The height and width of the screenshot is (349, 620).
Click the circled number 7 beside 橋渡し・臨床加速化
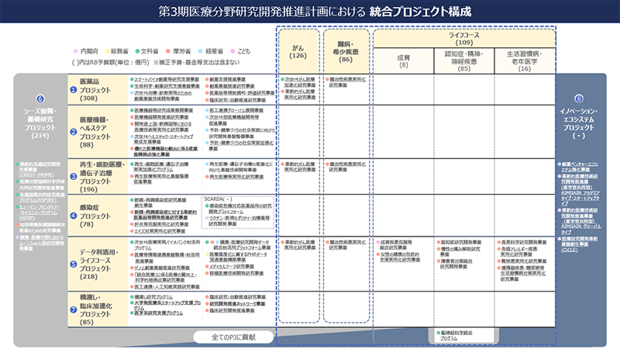pos(73,309)
